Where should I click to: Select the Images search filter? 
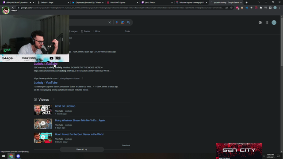pos(73,31)
